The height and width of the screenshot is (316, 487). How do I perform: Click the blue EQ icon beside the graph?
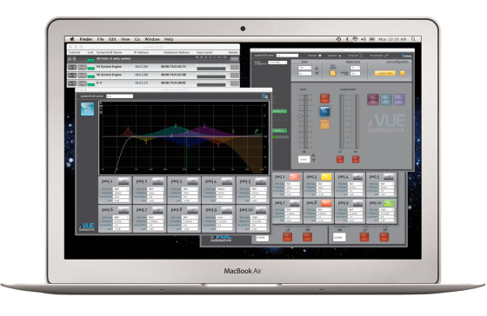[x=87, y=109]
